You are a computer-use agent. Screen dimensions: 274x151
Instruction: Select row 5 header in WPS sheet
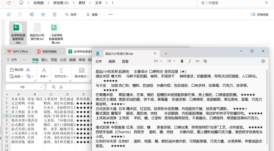point(7,116)
